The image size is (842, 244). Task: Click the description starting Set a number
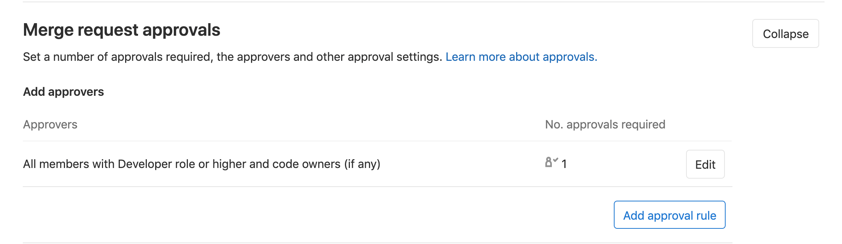click(x=232, y=57)
